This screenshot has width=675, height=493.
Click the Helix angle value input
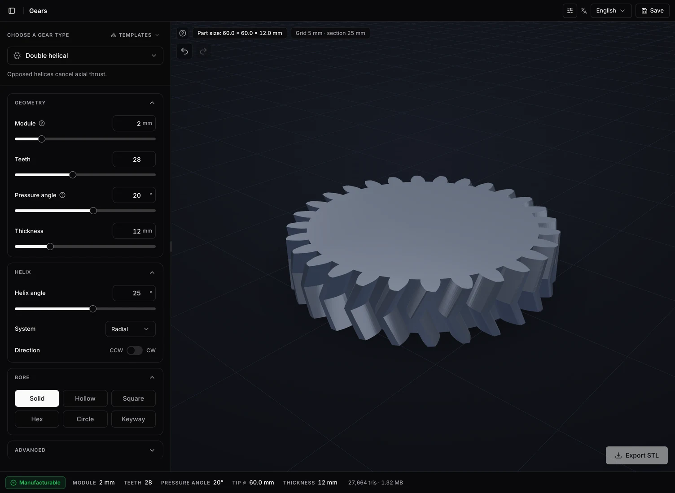point(134,293)
